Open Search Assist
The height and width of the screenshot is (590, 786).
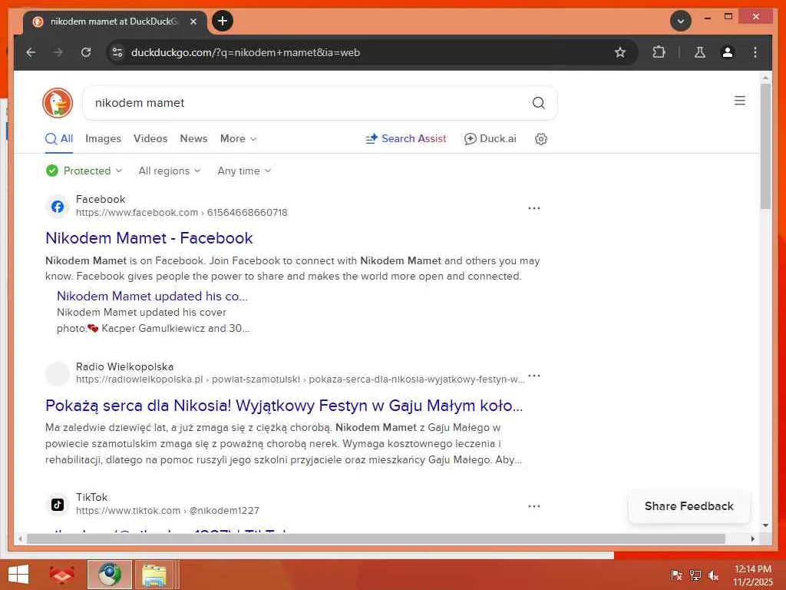point(406,138)
